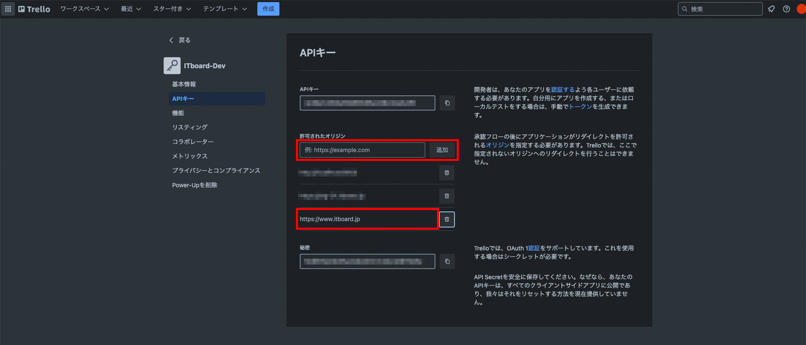Delete the first blurred allowed origin
Viewport: 806px width, 345px height.
(447, 173)
